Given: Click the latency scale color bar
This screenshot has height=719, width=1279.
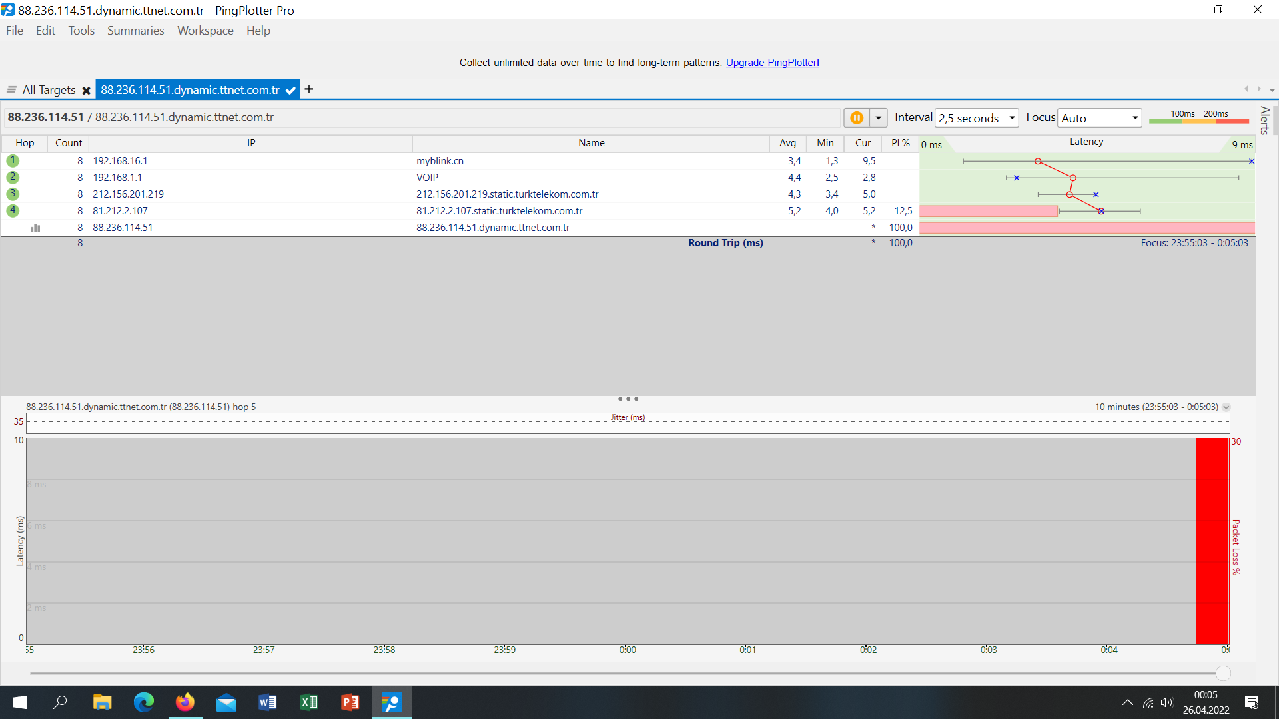Looking at the screenshot, I should click(x=1198, y=120).
